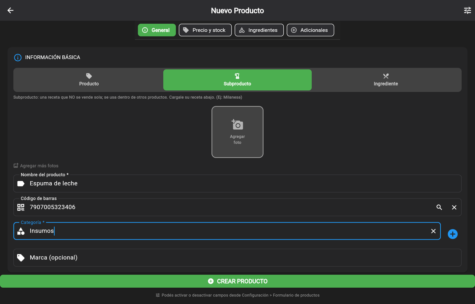475x304 pixels.
Task: Edit the Nombre del producto field
Action: 237,184
